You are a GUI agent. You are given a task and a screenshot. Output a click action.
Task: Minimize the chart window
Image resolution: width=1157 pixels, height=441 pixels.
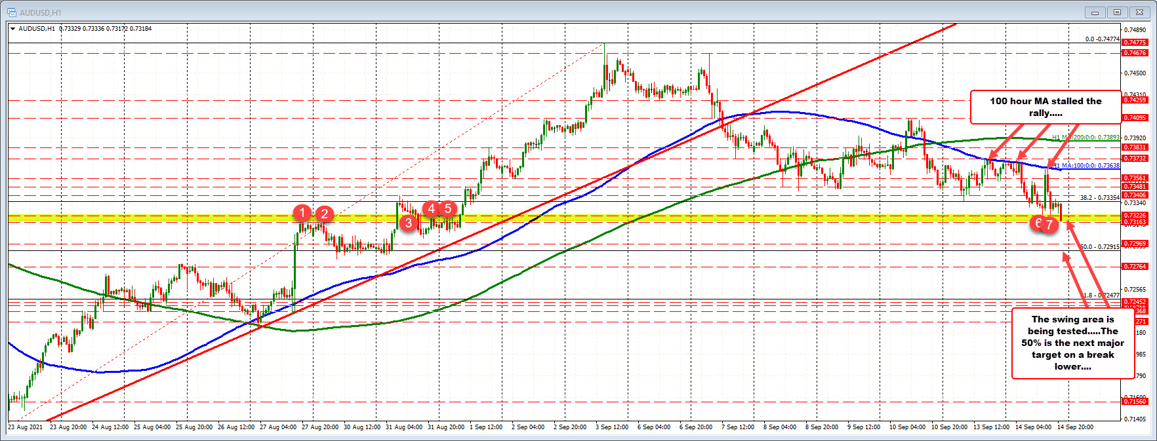[x=1095, y=12]
